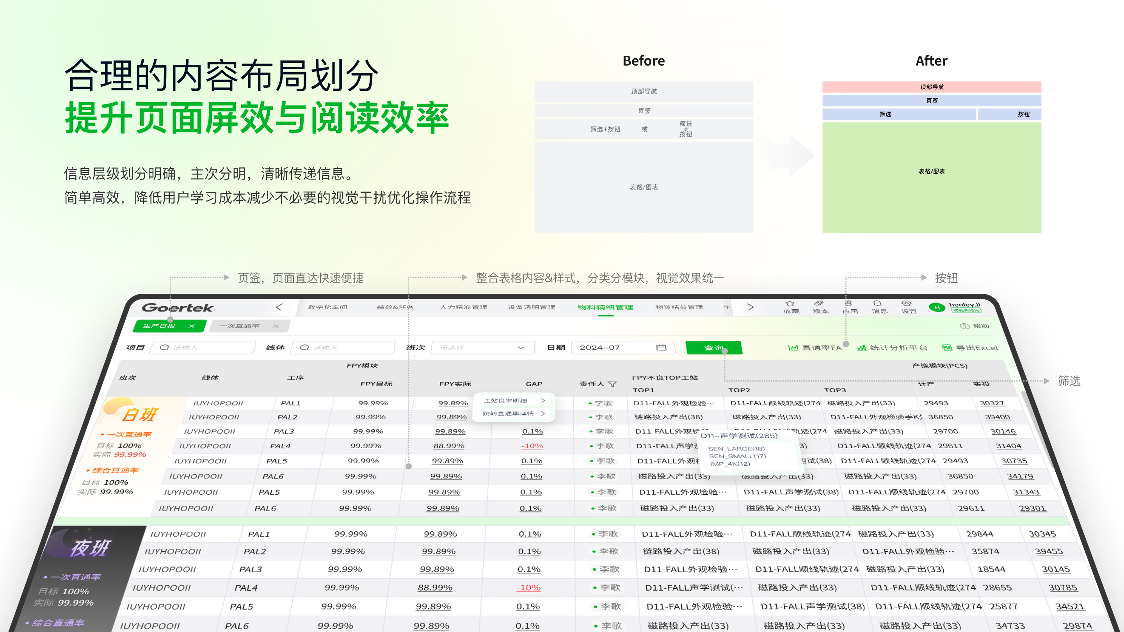Screen dimensions: 1124x632
Task: Click 白班 day shift label
Action: tap(140, 414)
